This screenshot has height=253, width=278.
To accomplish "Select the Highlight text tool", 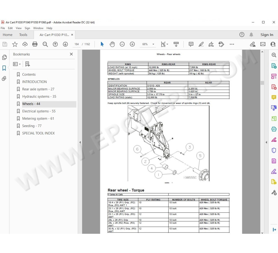I will (x=201, y=44).
